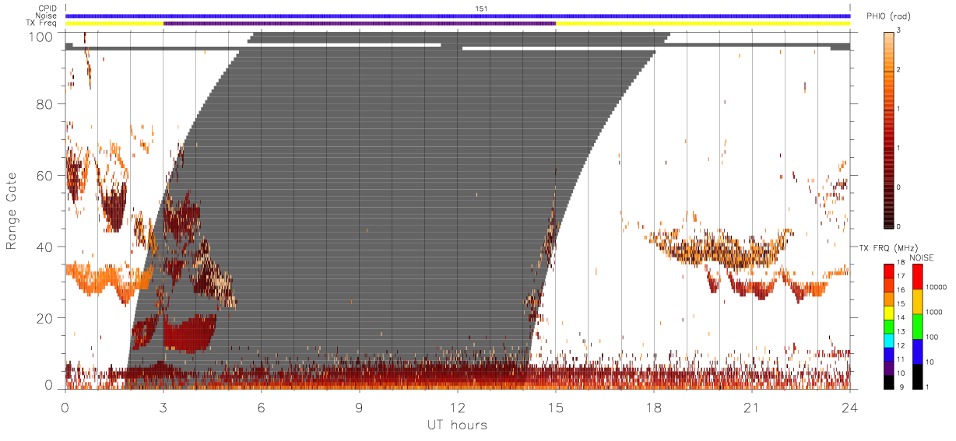This screenshot has width=956, height=441.
Task: Click the TX Freq row label
Action: (x=42, y=23)
